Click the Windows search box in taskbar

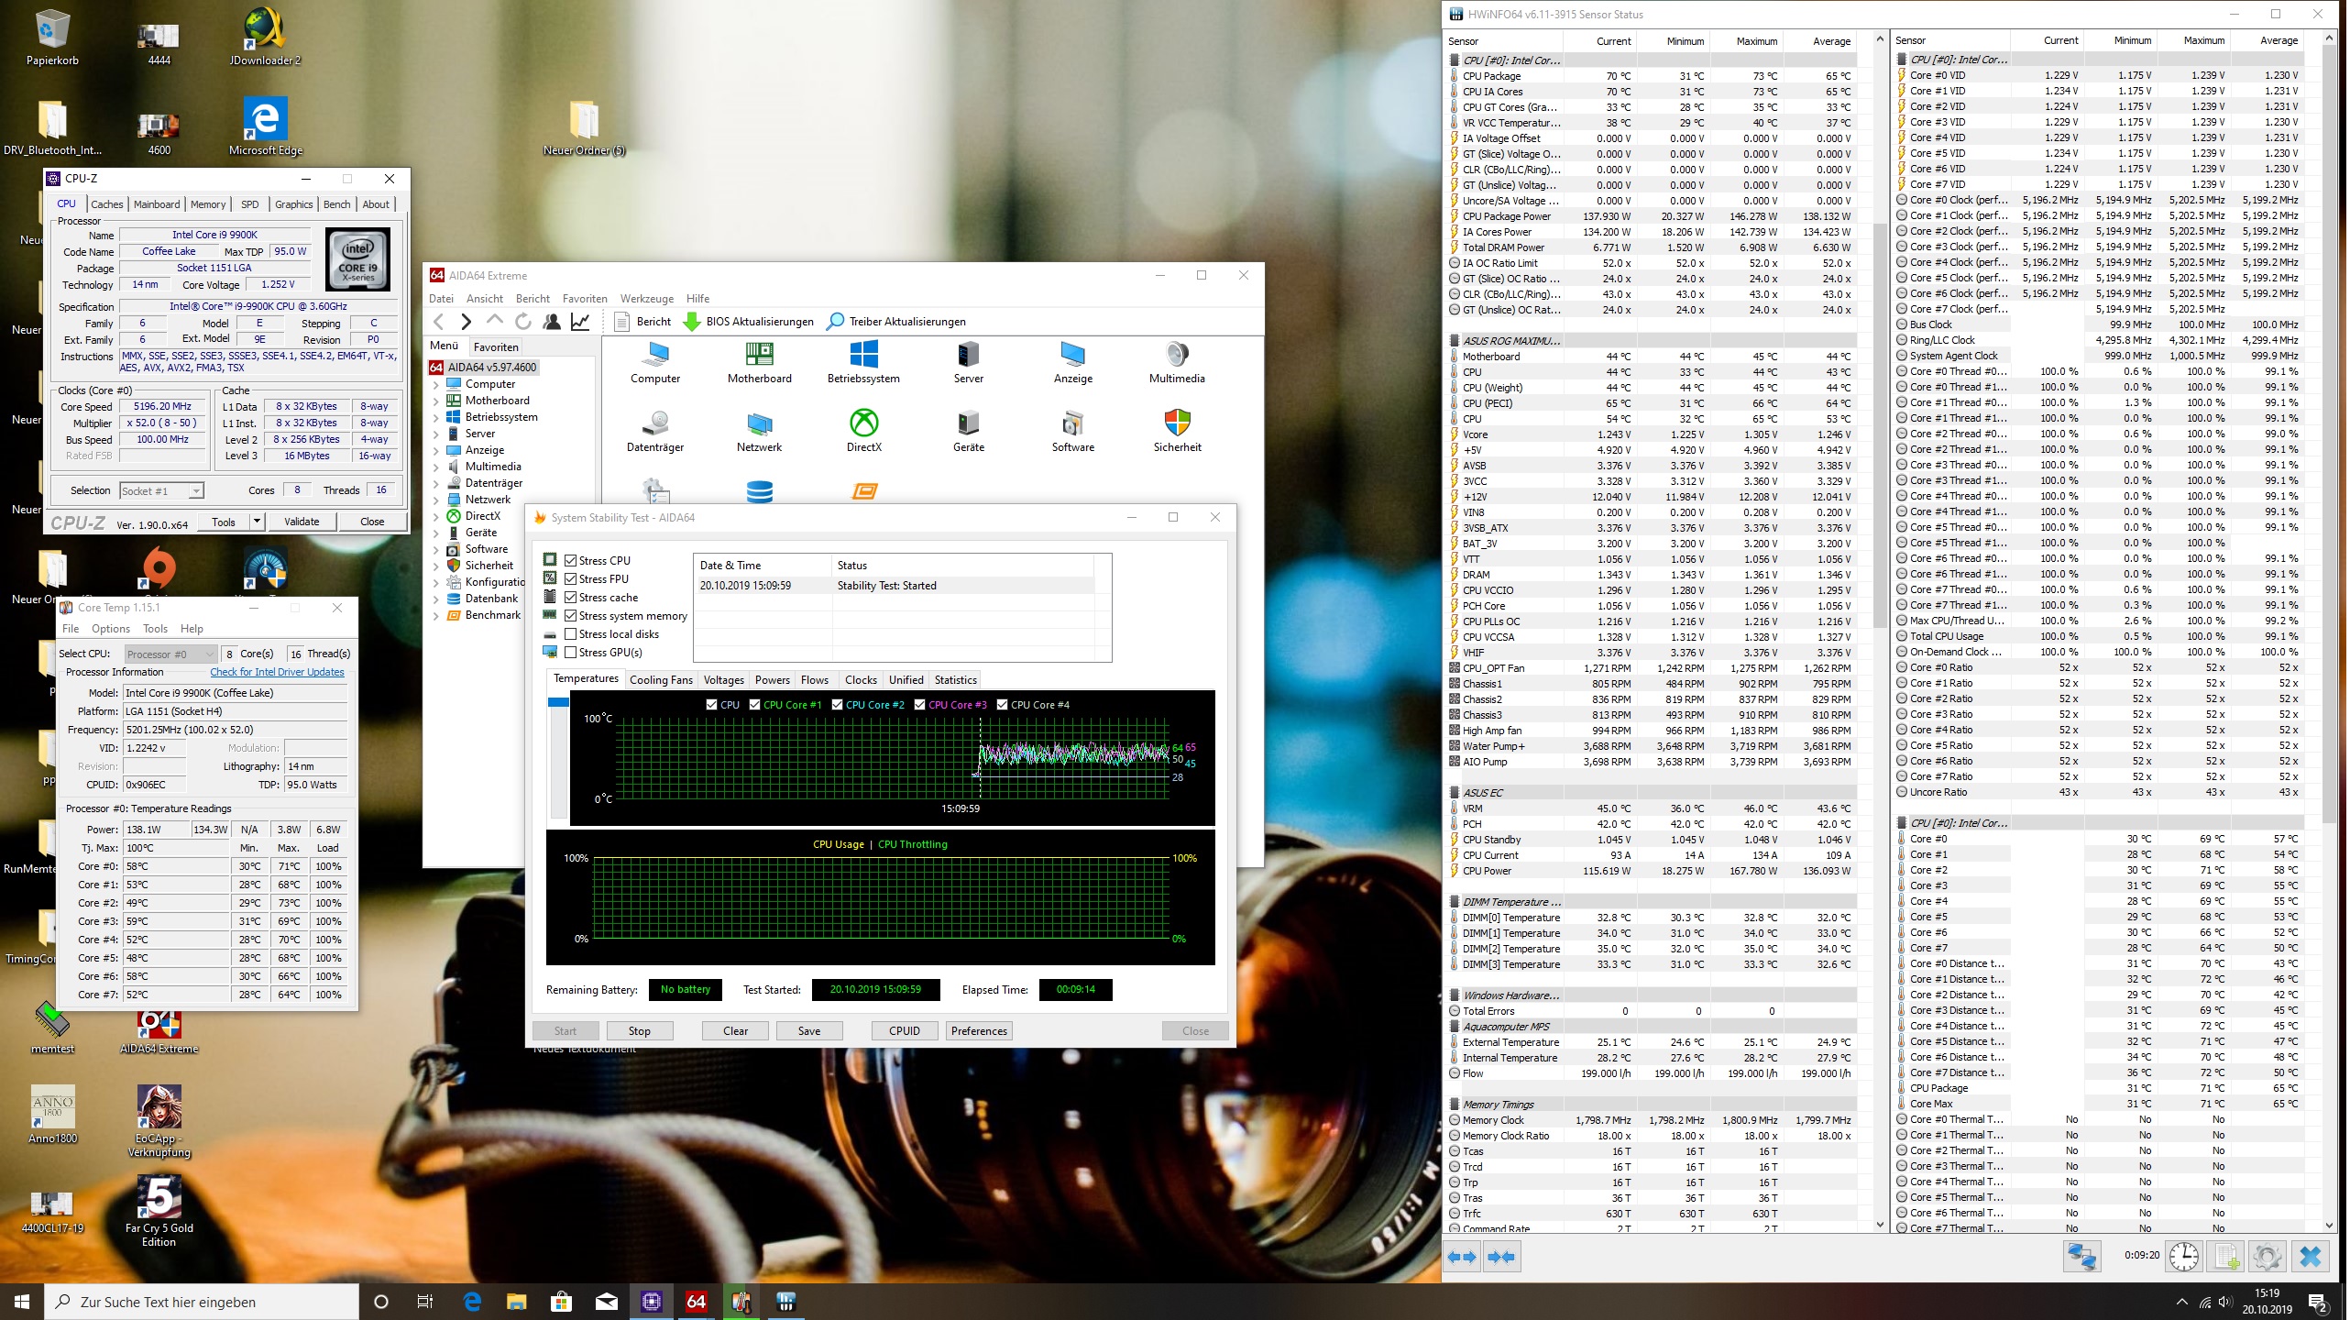point(202,1302)
